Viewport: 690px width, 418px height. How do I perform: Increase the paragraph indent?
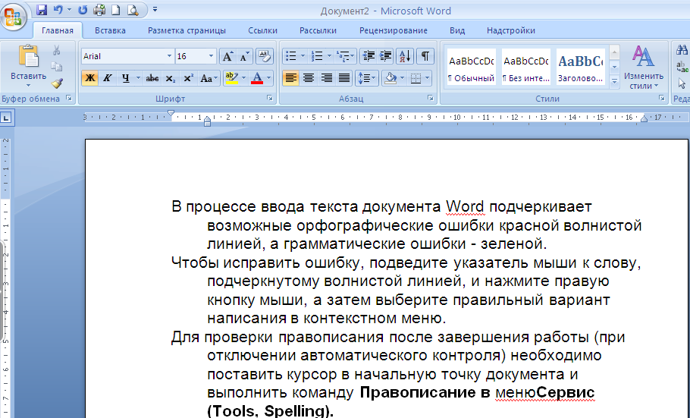(x=385, y=56)
